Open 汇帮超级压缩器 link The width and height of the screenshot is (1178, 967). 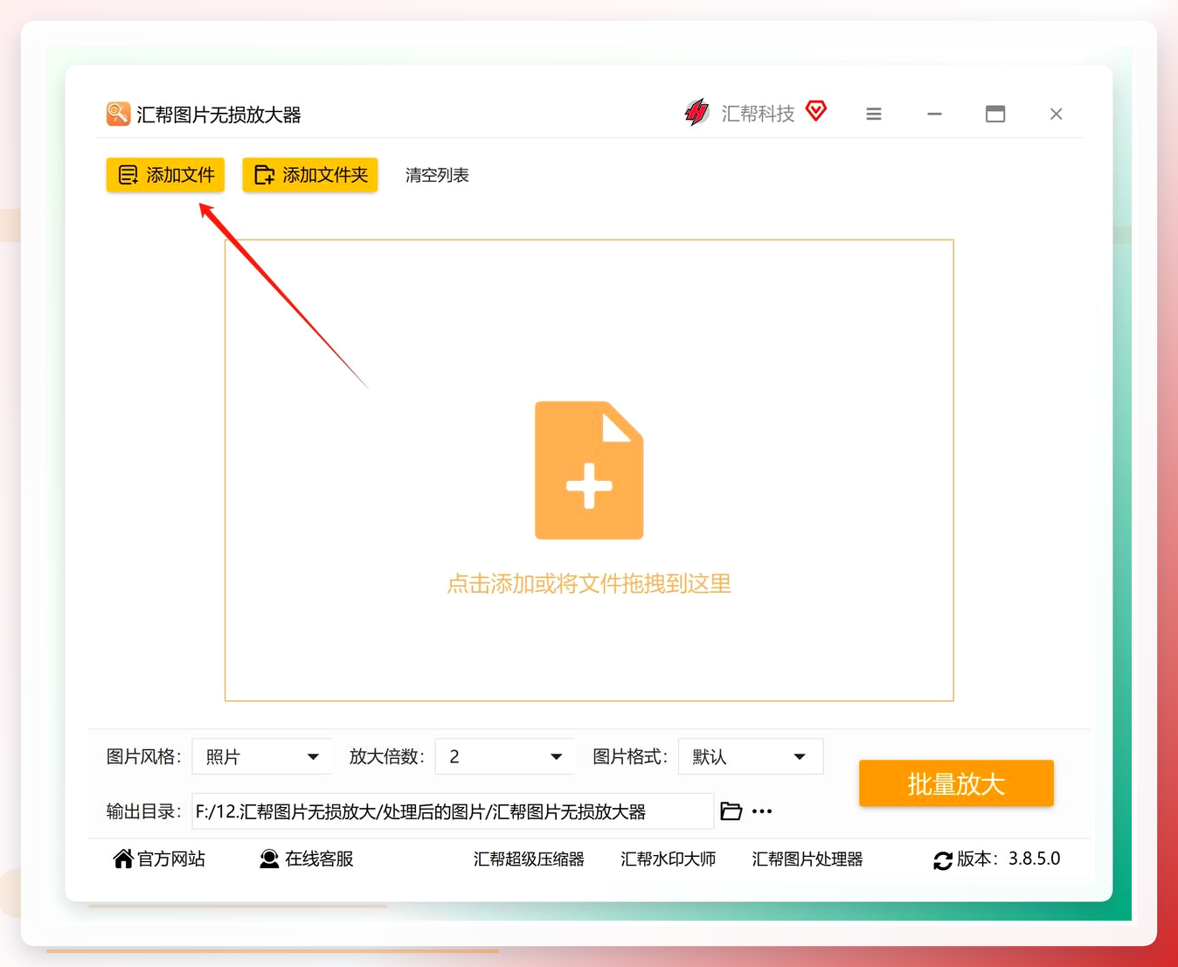(529, 859)
